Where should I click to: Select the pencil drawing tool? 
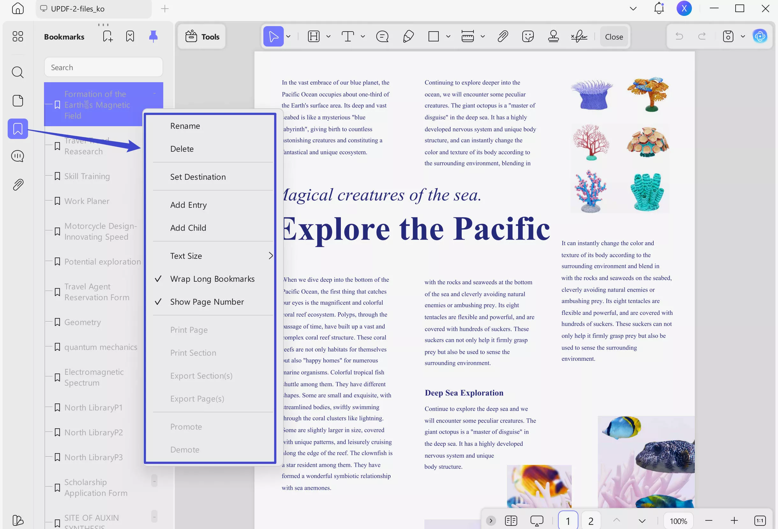coord(408,36)
